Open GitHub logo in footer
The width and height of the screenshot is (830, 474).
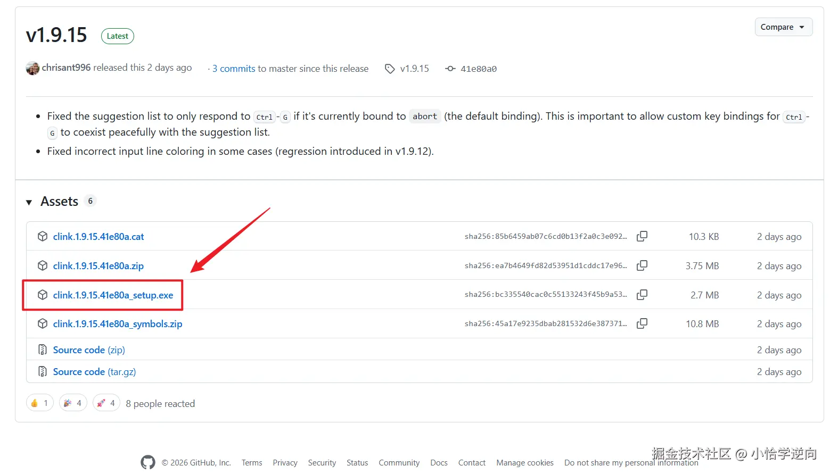[148, 462]
